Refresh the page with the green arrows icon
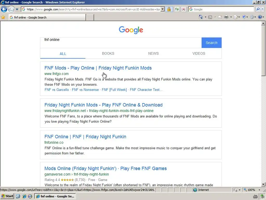The height and width of the screenshot is (200, 266). (177, 9)
